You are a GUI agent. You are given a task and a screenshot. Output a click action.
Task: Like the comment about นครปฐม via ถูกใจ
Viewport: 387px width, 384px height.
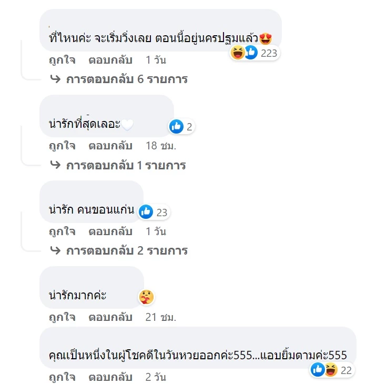(x=62, y=60)
